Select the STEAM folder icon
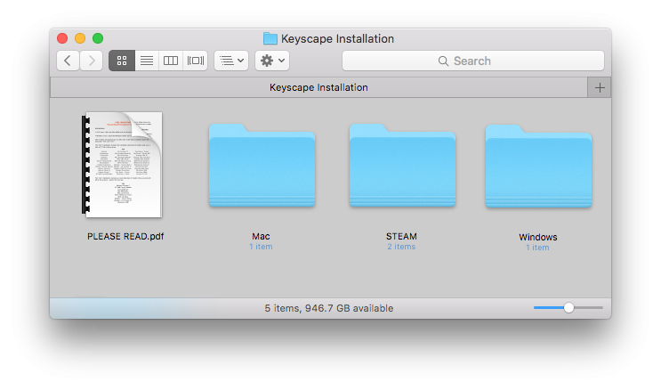This screenshot has height=390, width=661. [402, 166]
